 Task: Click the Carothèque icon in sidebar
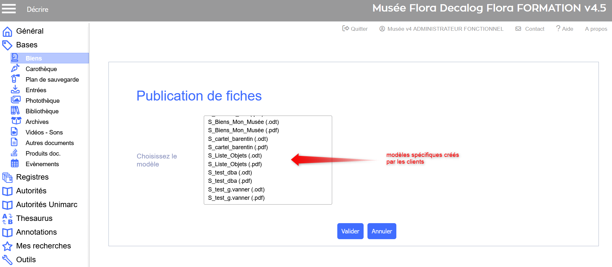(x=15, y=69)
